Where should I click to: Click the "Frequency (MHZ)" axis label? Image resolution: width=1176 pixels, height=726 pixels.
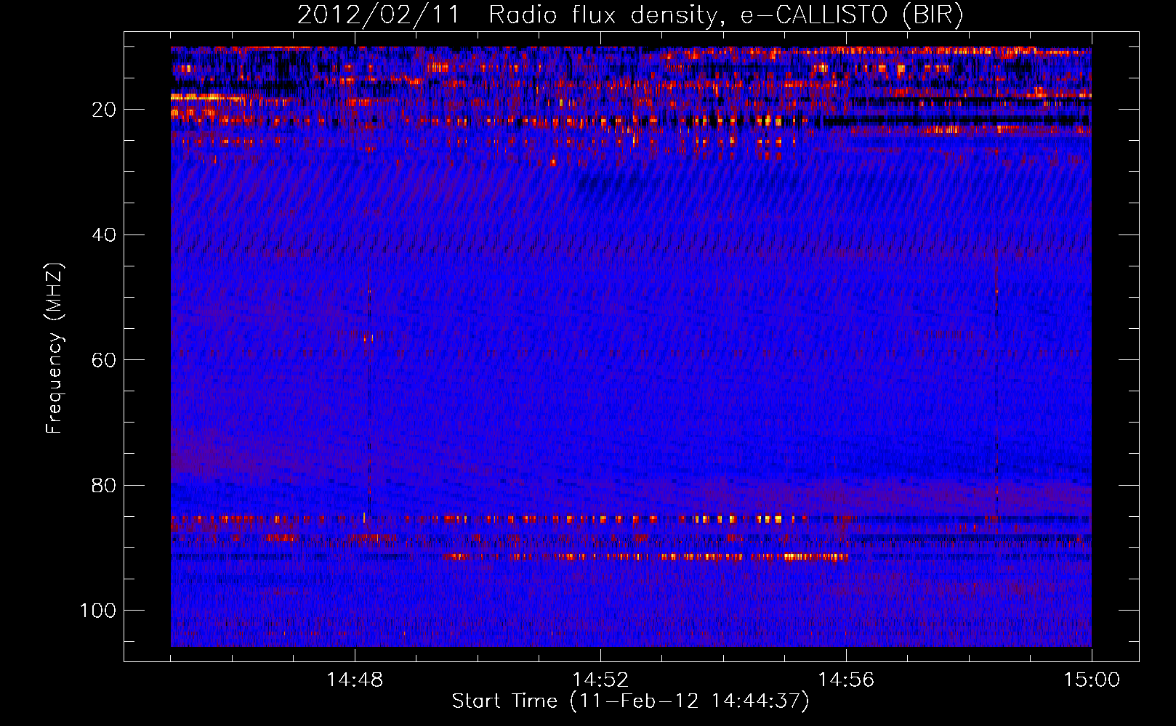[x=55, y=348]
